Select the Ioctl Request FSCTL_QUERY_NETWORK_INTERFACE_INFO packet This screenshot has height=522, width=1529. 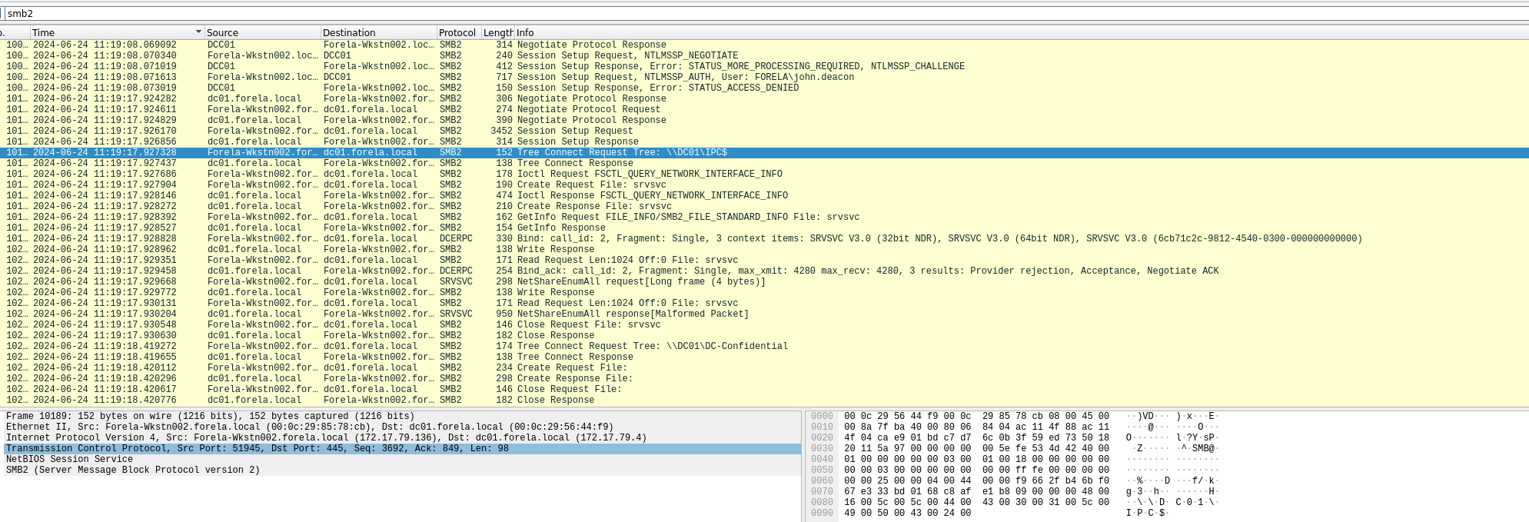764,174
